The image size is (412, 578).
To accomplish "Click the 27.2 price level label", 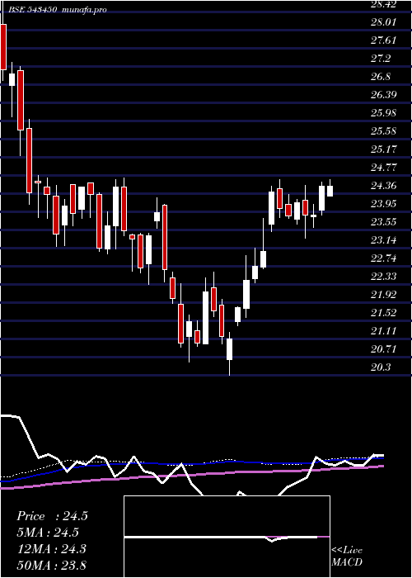I will pyautogui.click(x=381, y=59).
